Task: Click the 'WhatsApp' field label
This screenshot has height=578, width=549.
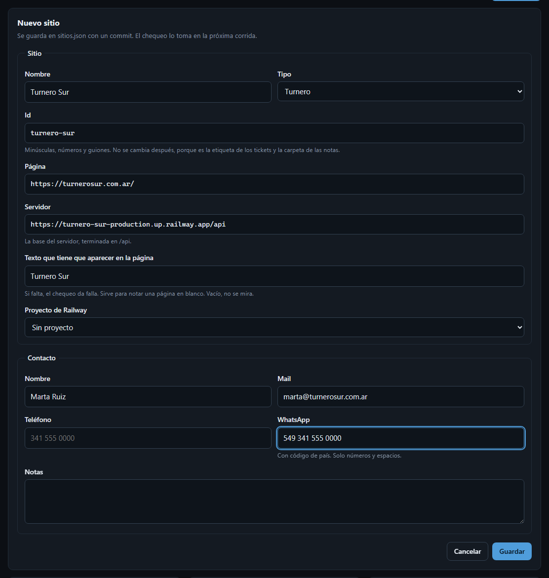Action: [x=293, y=420]
